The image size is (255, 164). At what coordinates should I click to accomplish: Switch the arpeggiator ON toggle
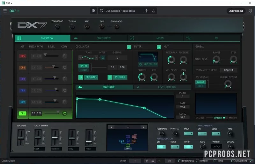point(161,147)
